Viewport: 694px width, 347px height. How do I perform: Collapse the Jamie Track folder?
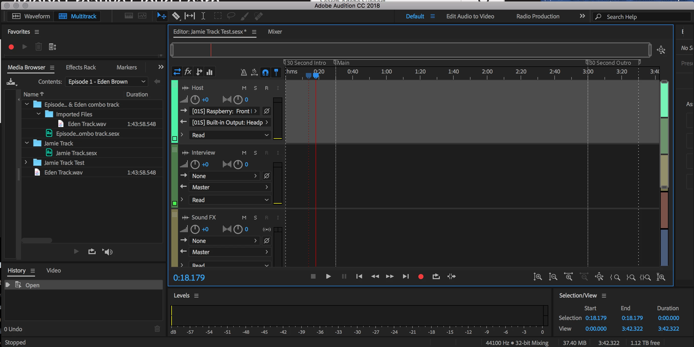pyautogui.click(x=27, y=143)
